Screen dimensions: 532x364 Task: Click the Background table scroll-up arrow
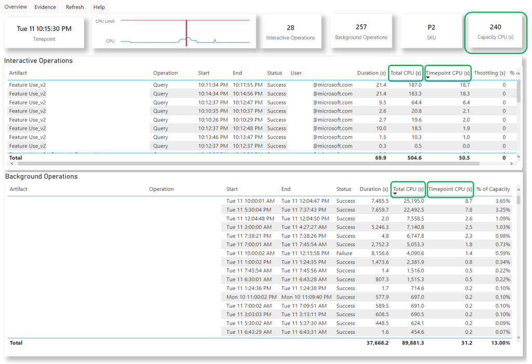coord(518,190)
